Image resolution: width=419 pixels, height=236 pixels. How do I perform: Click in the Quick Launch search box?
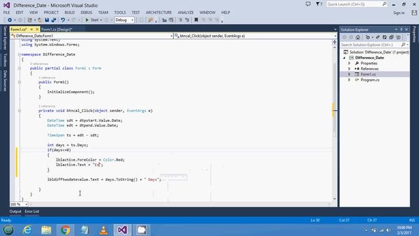tap(356, 5)
